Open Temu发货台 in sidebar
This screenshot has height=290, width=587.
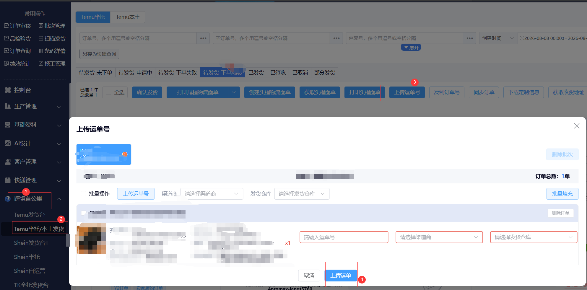(30, 215)
